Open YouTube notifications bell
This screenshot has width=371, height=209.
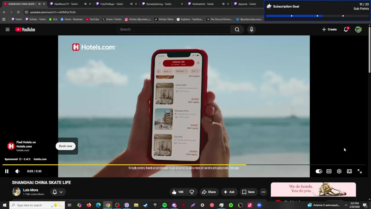(346, 29)
